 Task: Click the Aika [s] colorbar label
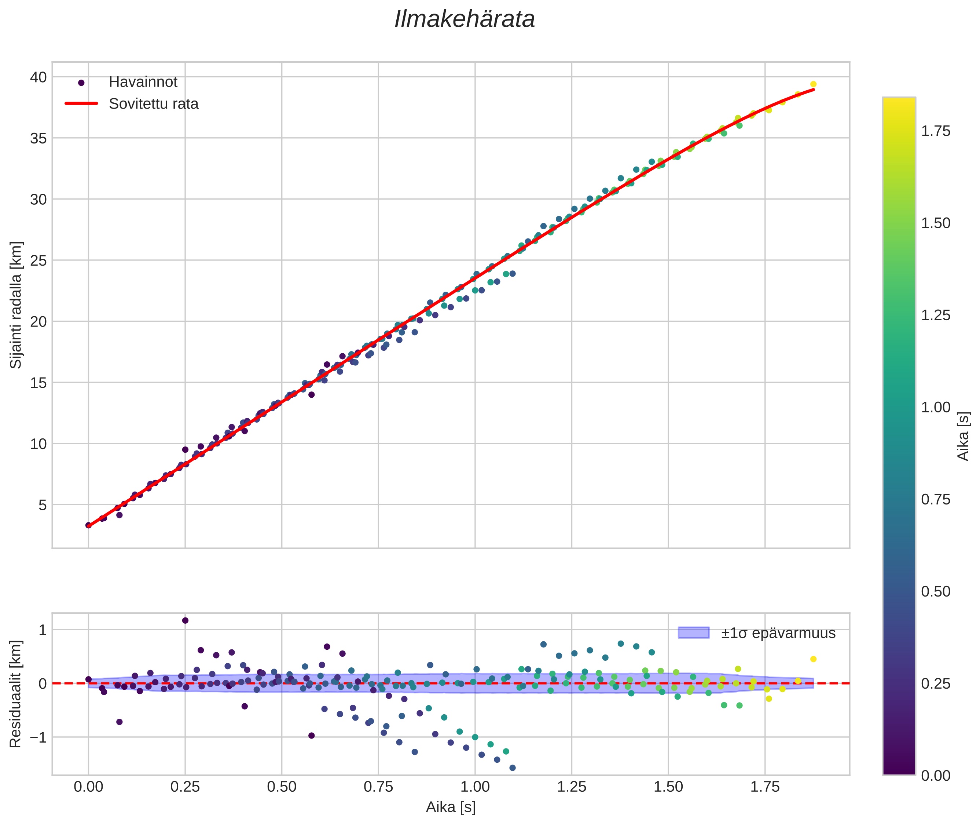point(963,436)
